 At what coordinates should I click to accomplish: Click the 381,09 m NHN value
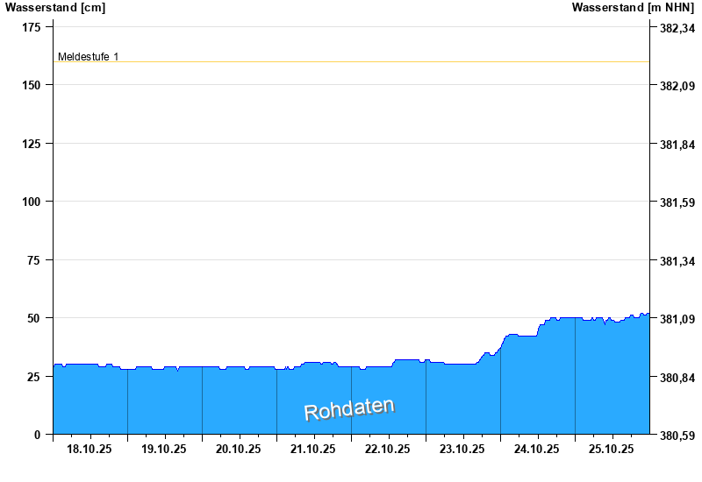point(677,319)
